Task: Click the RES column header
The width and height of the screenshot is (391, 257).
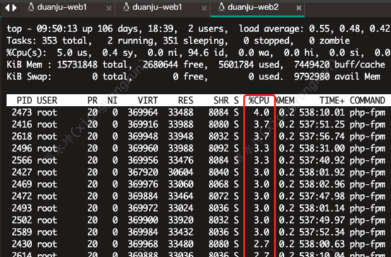Action: (x=185, y=100)
